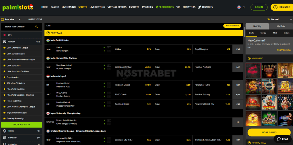The width and height of the screenshot is (293, 145).
Task: Expand Show All sports list
Action: 21,125
